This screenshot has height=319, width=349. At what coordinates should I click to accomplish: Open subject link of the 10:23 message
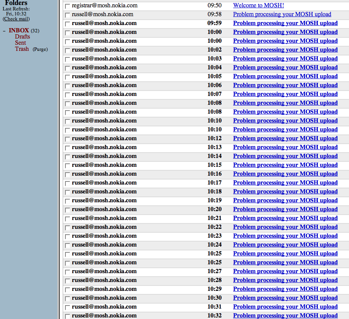pos(286,236)
